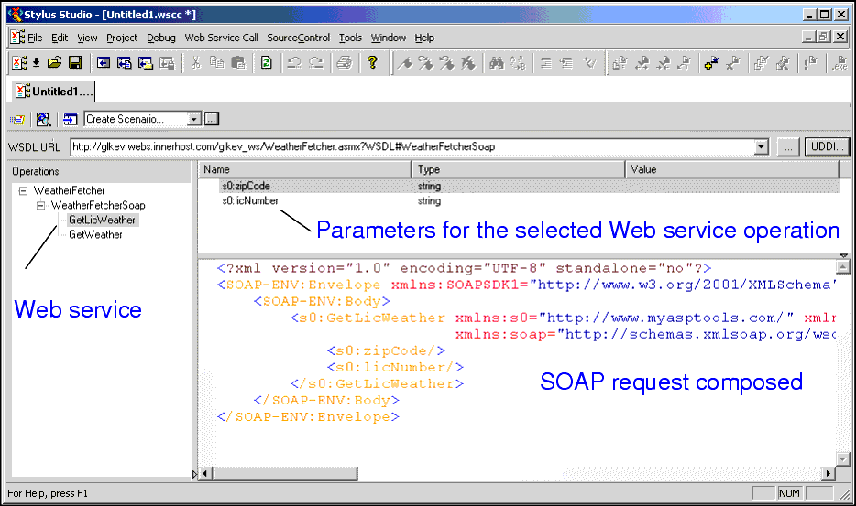856x506 pixels.
Task: Click the Value cell for s0:zipCode
Action: 730,187
